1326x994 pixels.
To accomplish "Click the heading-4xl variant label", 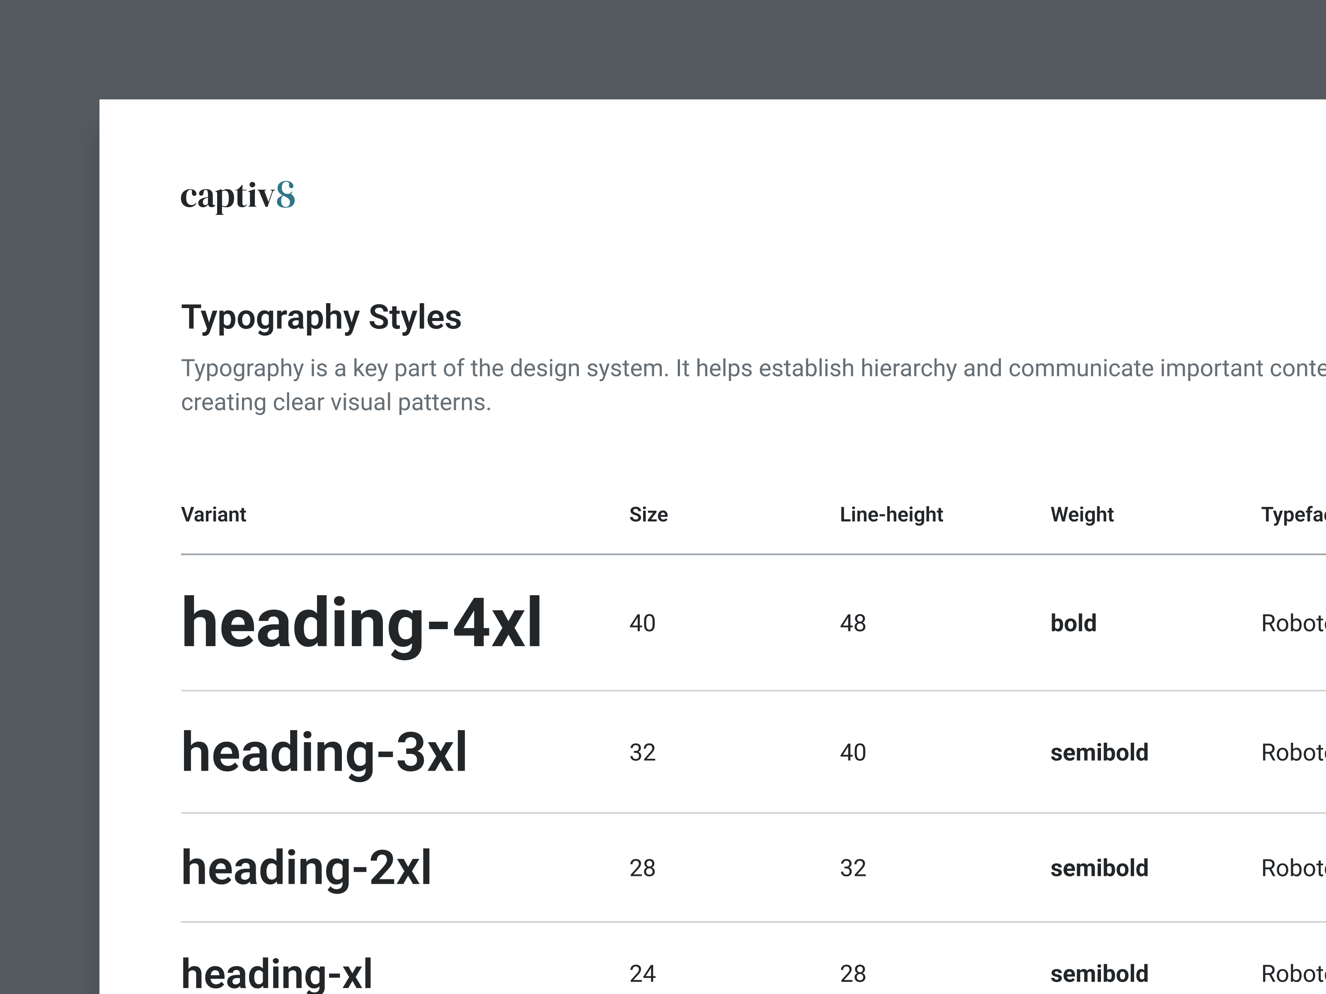I will pos(361,623).
